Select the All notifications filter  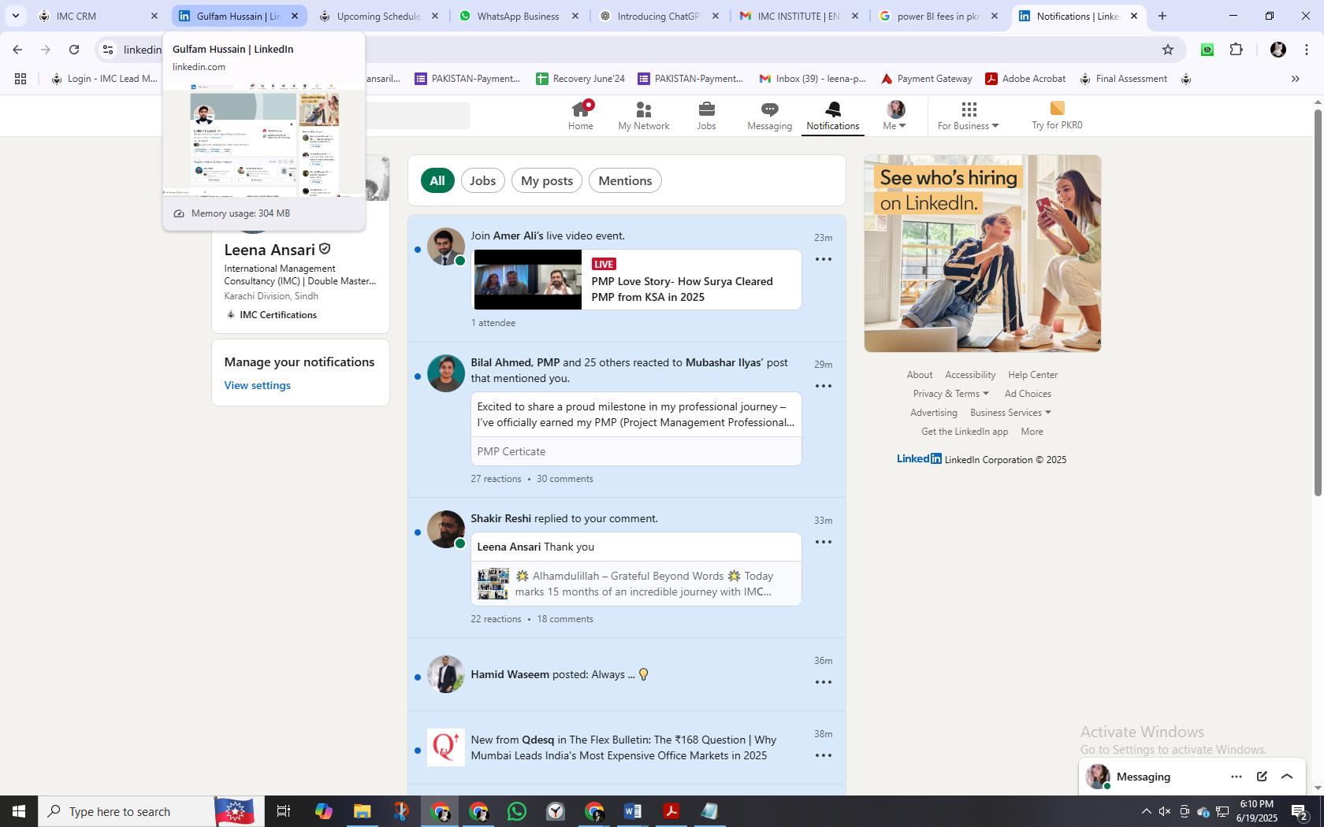(437, 180)
